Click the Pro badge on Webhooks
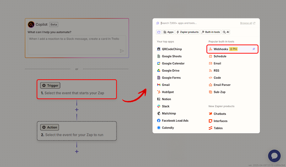The height and width of the screenshot is (167, 286). click(x=233, y=49)
